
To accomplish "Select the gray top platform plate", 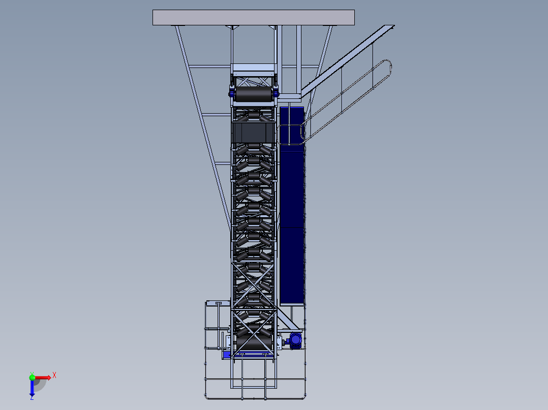I will [254, 17].
